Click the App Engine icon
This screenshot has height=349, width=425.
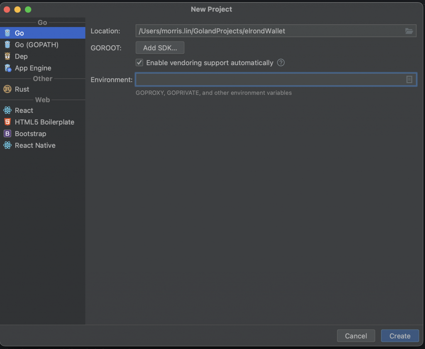click(7, 68)
